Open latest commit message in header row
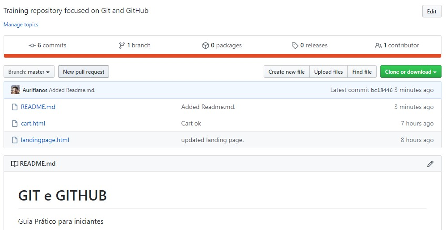The width and height of the screenshot is (446, 230). [x=72, y=90]
